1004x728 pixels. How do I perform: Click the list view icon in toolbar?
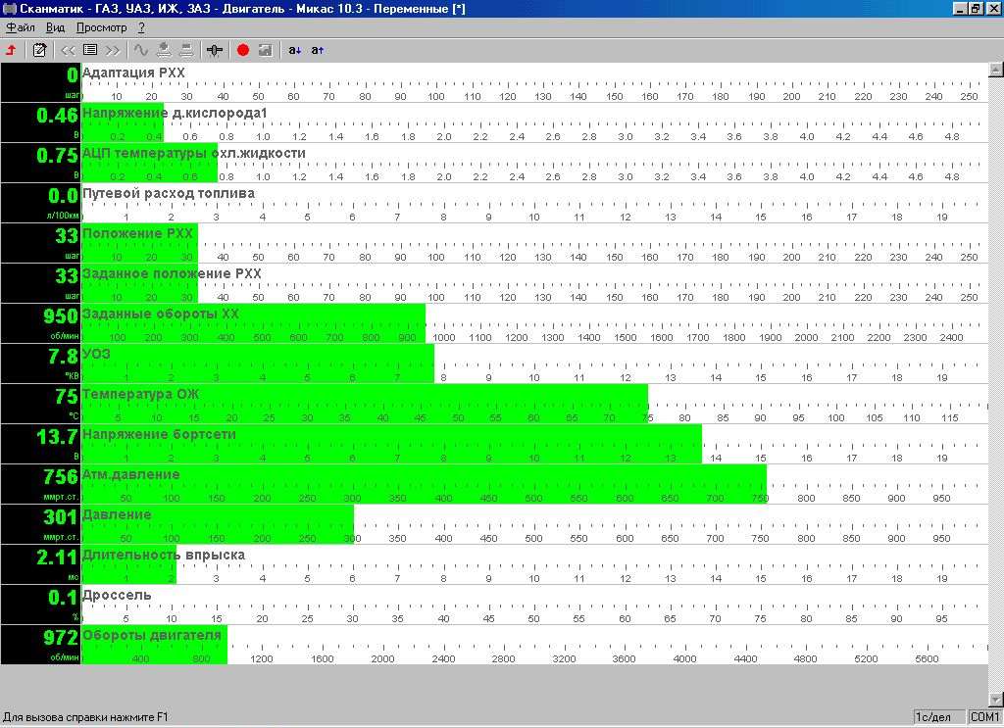click(90, 50)
